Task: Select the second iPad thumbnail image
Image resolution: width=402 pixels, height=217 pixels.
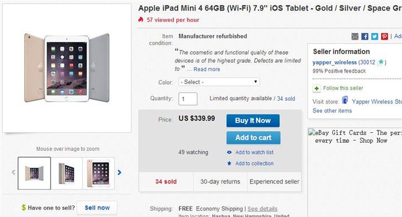Action: click(x=67, y=173)
